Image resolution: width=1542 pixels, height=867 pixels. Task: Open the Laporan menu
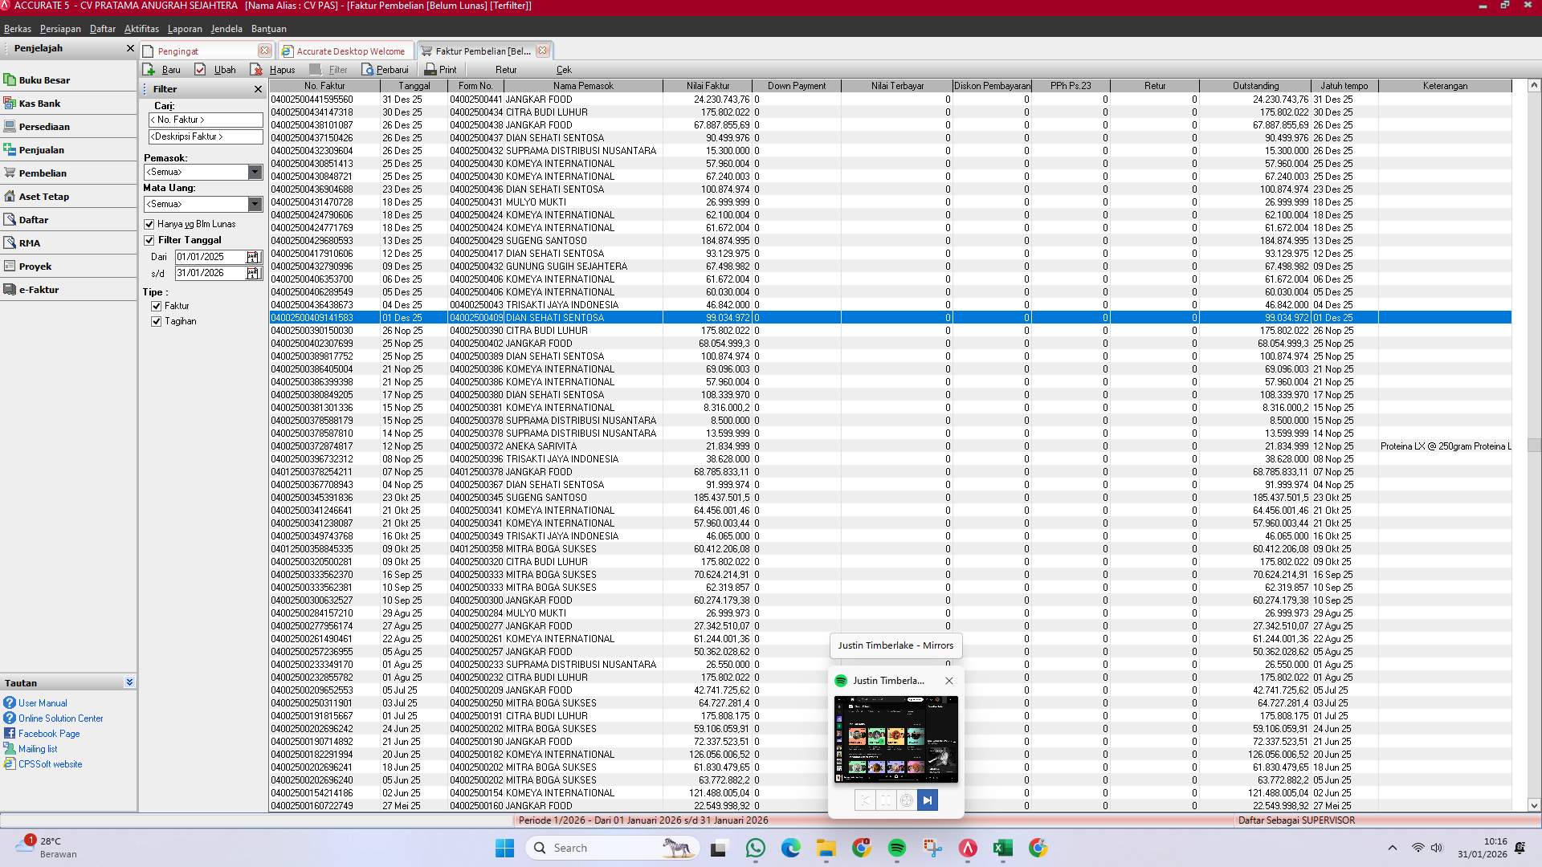[x=185, y=29]
